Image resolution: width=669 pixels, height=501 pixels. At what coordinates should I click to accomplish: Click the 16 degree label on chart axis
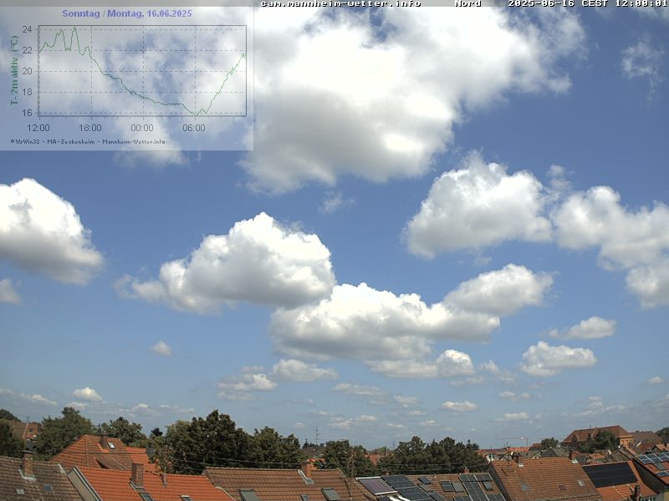click(27, 113)
